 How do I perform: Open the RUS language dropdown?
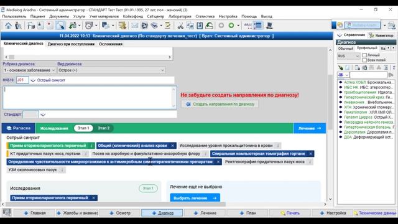click(x=349, y=56)
